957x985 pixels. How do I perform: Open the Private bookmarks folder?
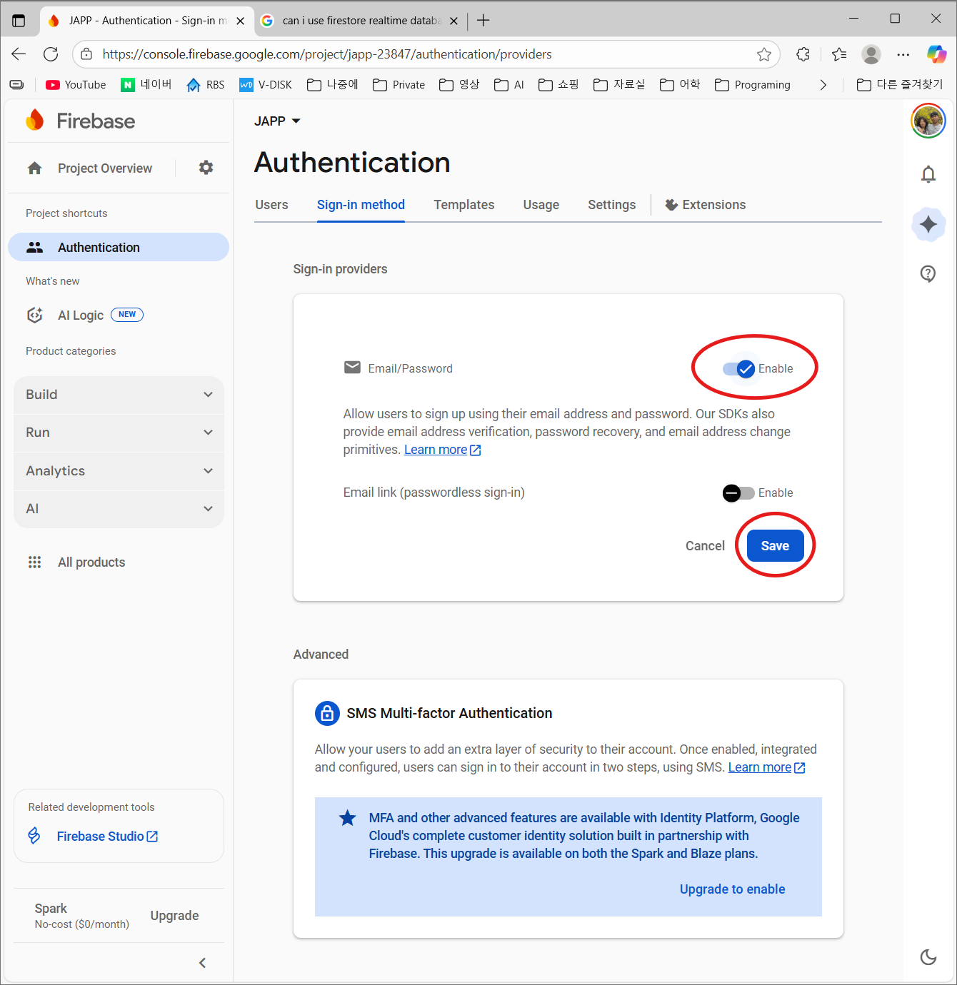point(399,85)
